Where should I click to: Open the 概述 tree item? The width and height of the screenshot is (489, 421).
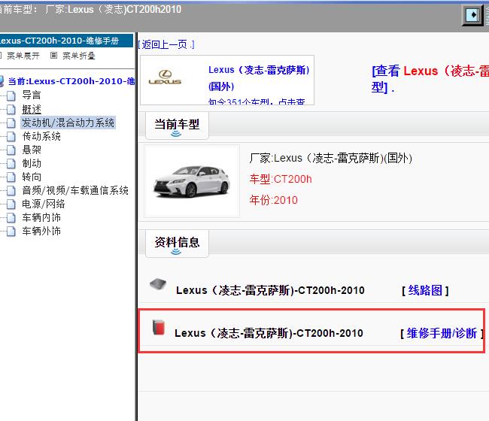32,109
